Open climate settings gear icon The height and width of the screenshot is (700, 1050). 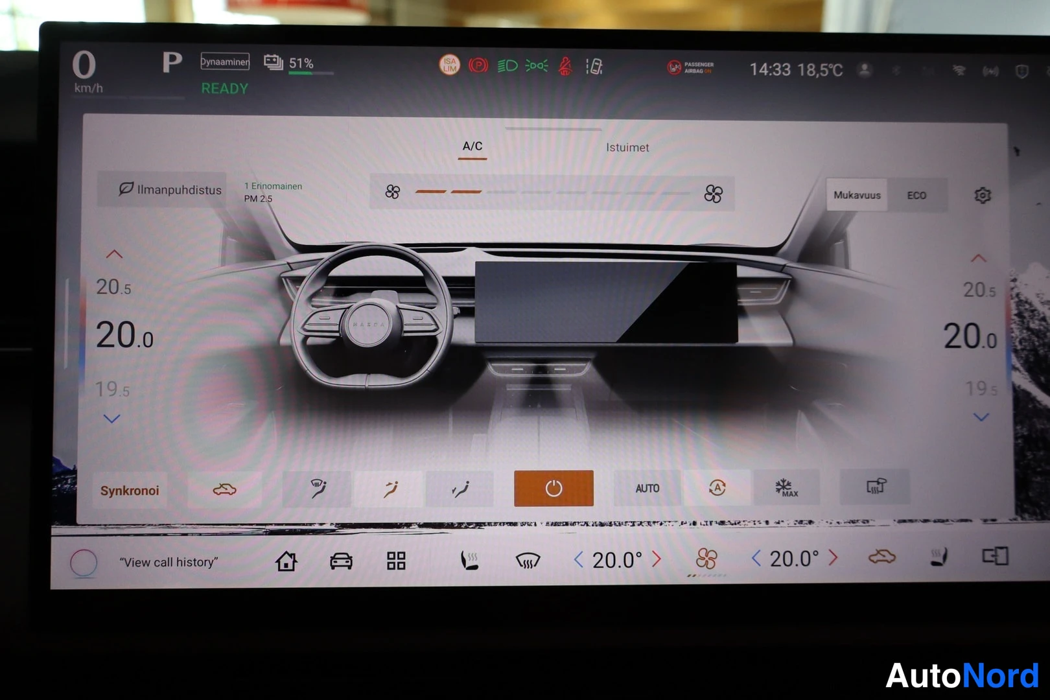tap(983, 195)
